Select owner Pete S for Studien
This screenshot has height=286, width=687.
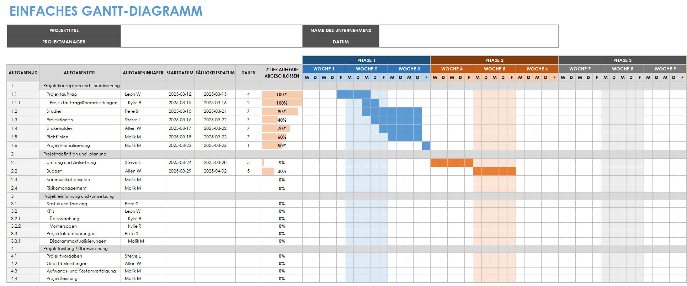tap(143, 111)
